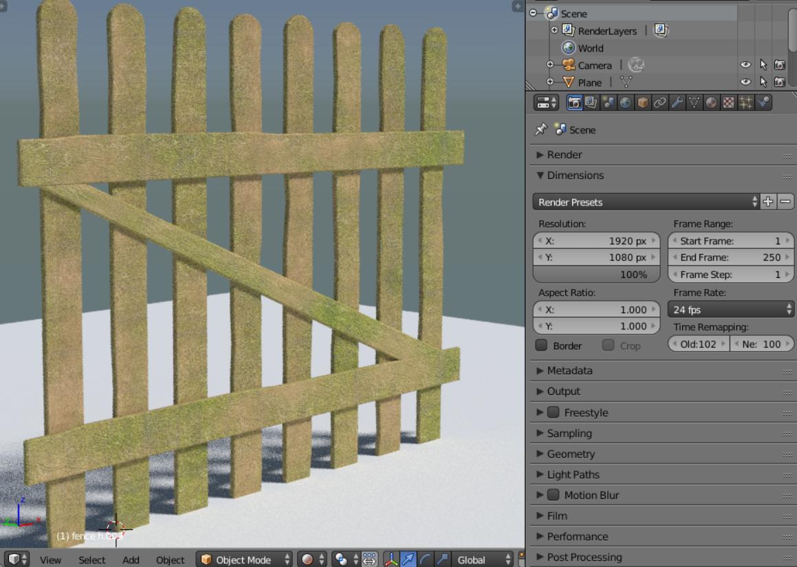Toggle the Plane visibility eye icon

point(745,82)
